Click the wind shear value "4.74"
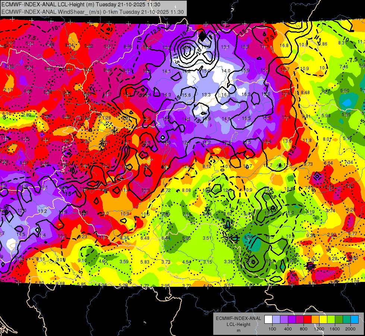This screenshot has height=336, width=365. [x=331, y=211]
